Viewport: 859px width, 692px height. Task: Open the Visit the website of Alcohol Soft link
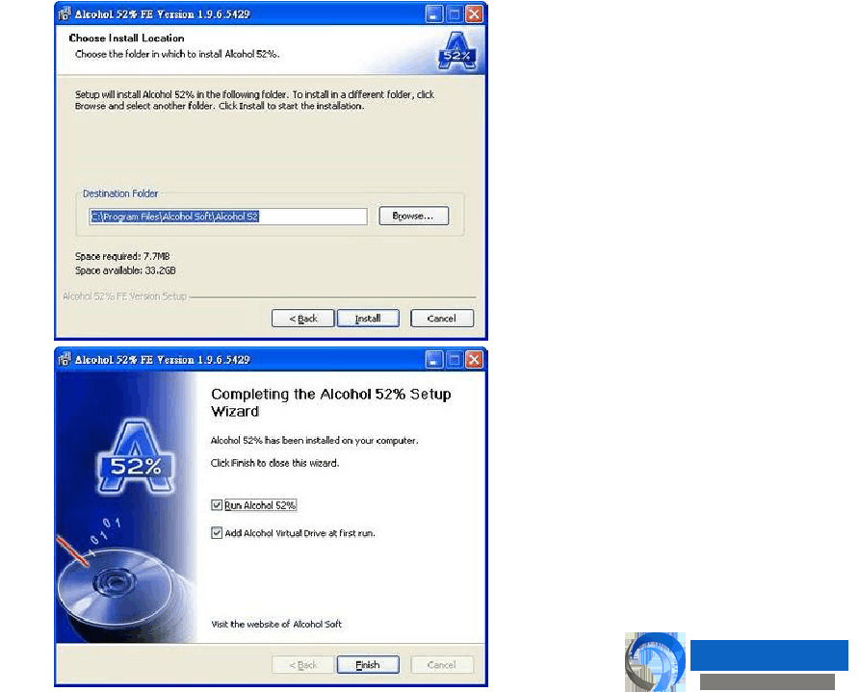[x=276, y=624]
